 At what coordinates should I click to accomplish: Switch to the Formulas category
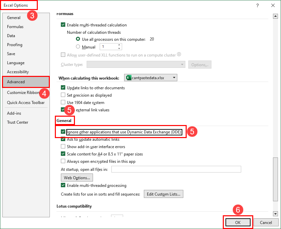coord(15,27)
